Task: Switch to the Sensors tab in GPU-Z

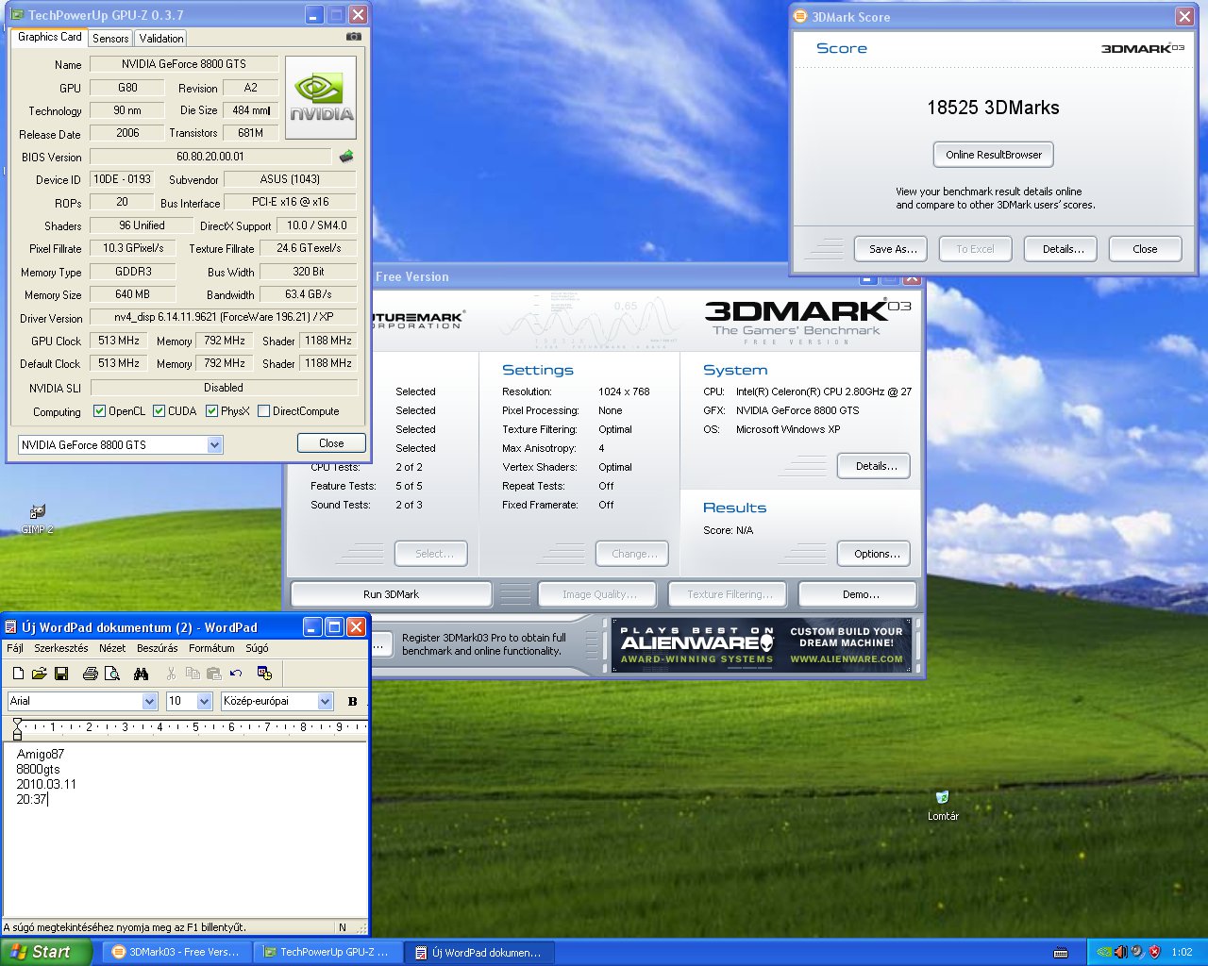Action: pos(110,39)
